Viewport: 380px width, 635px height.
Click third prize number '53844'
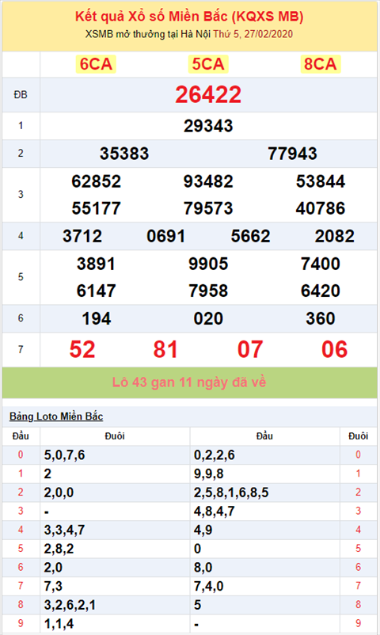[321, 181]
